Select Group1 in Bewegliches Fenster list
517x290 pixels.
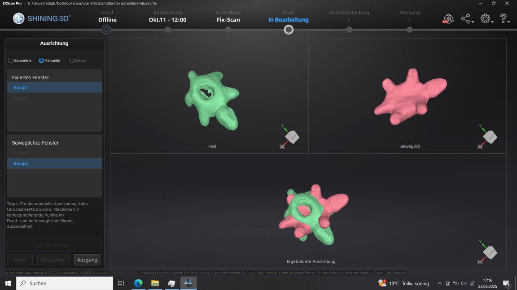click(54, 153)
